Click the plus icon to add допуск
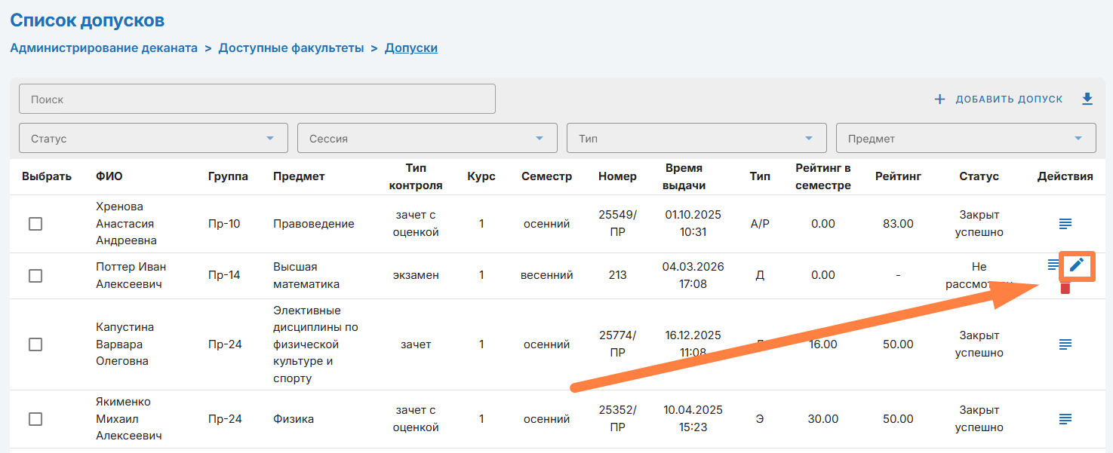 tap(939, 99)
